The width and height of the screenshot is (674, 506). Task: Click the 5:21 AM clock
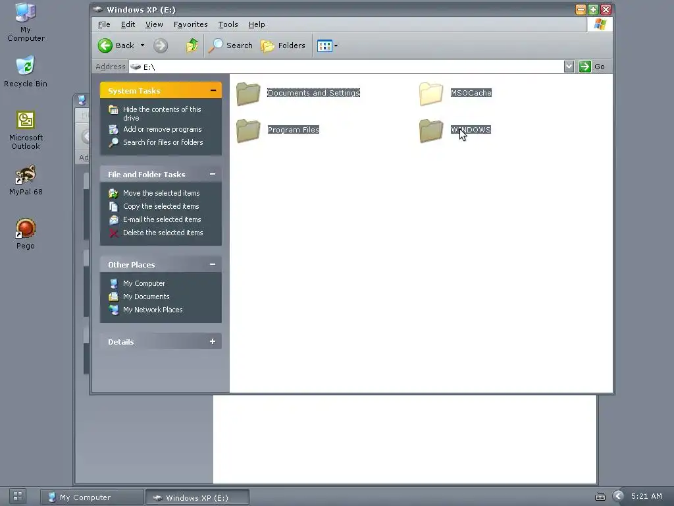[x=646, y=496]
